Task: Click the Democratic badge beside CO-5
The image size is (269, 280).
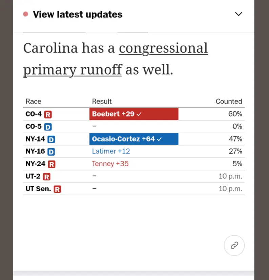Action: pyautogui.click(x=48, y=127)
